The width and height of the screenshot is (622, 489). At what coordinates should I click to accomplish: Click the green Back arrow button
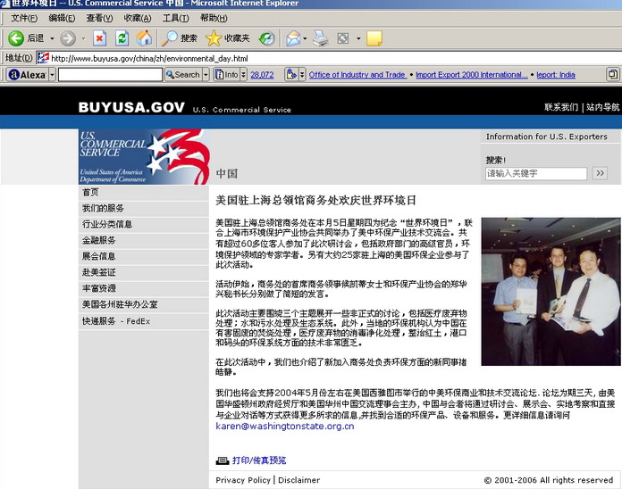(x=16, y=38)
